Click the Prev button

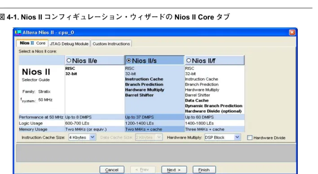click(142, 170)
